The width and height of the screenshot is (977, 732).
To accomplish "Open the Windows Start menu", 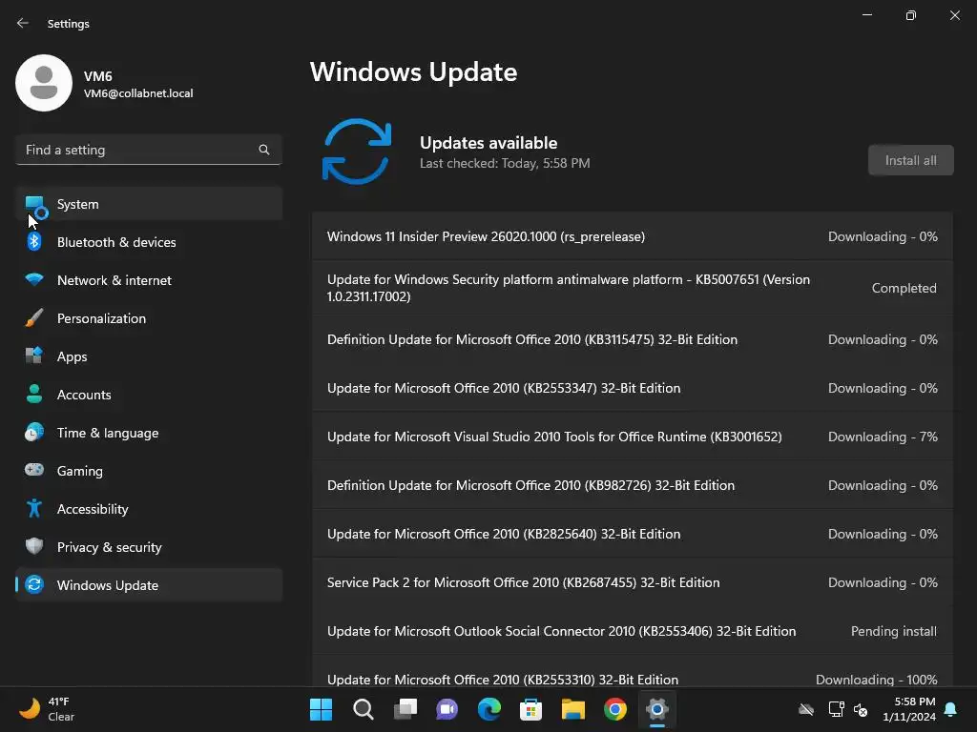I will tap(321, 709).
